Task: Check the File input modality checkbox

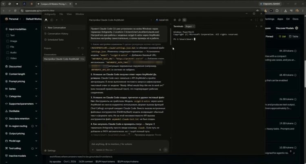Action: pos(8,47)
